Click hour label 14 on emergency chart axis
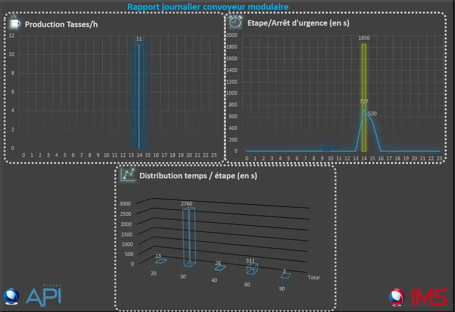455x312 pixels. pos(364,158)
